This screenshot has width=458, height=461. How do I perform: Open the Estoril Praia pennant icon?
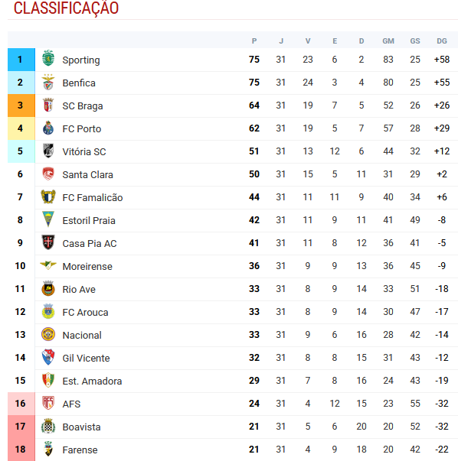pos(48,219)
